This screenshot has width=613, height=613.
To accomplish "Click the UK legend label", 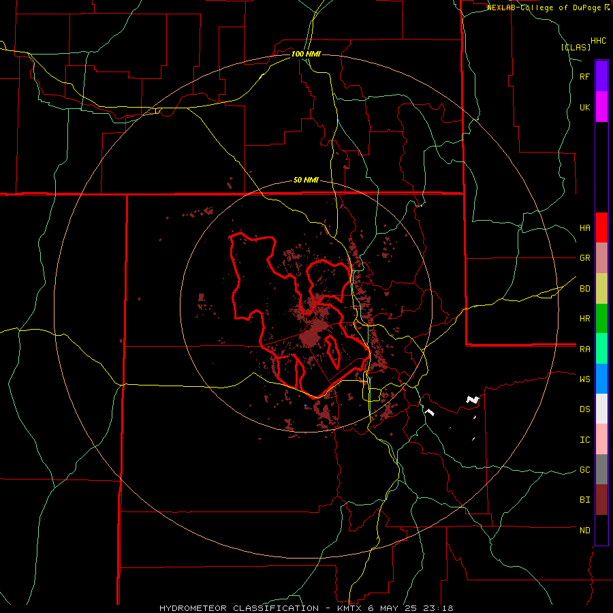I will pos(584,107).
